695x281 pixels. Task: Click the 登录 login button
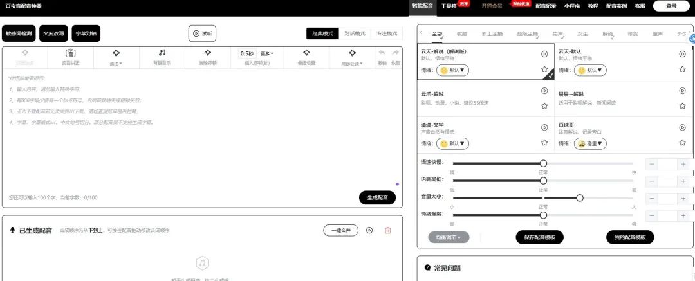click(x=671, y=6)
